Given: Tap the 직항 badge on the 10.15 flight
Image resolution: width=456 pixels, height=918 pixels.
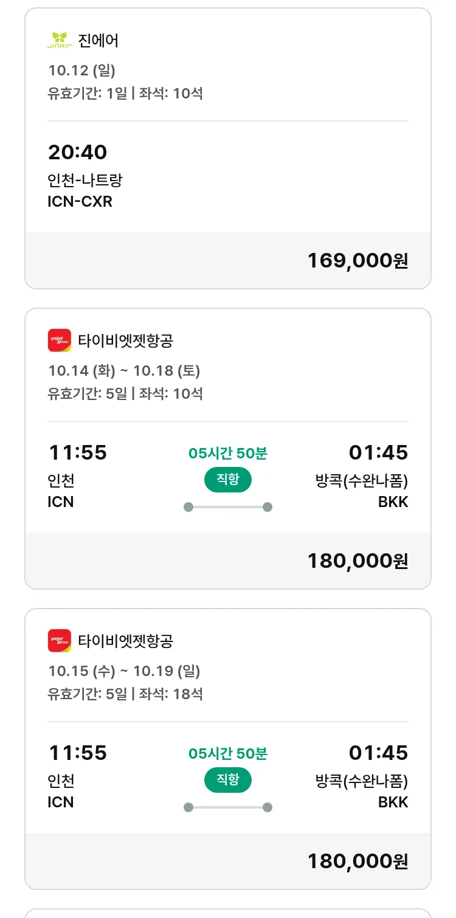Looking at the screenshot, I should [x=228, y=780].
